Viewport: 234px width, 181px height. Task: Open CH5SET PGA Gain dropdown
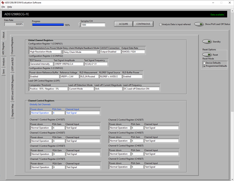[59, 154]
